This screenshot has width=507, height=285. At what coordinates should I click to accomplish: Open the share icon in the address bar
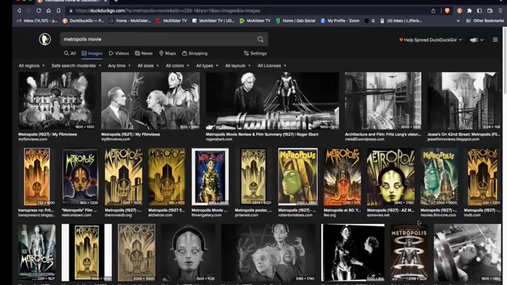tap(433, 11)
